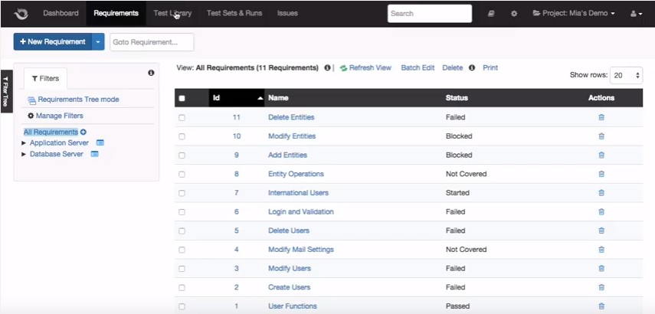Click the Goto Requirement input field
Viewport: 655px width, 314px height.
click(152, 42)
